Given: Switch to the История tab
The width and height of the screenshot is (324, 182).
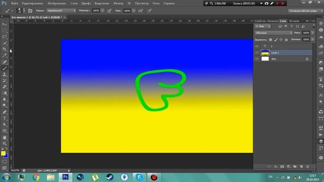Looking at the screenshot, I should [x=294, y=21].
